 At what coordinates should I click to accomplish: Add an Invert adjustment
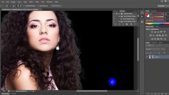[x=152, y=39]
